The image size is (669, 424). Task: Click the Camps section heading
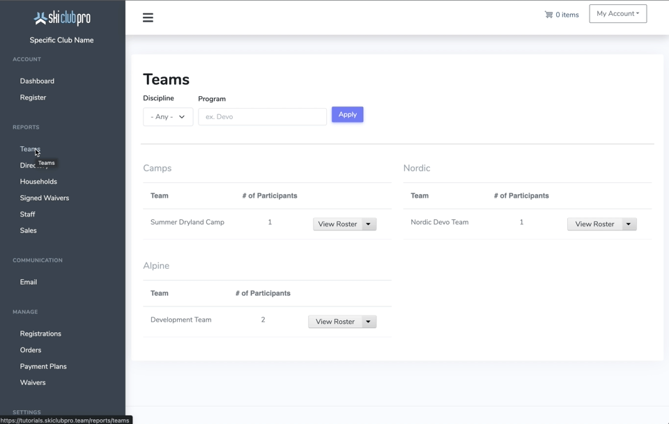point(157,168)
